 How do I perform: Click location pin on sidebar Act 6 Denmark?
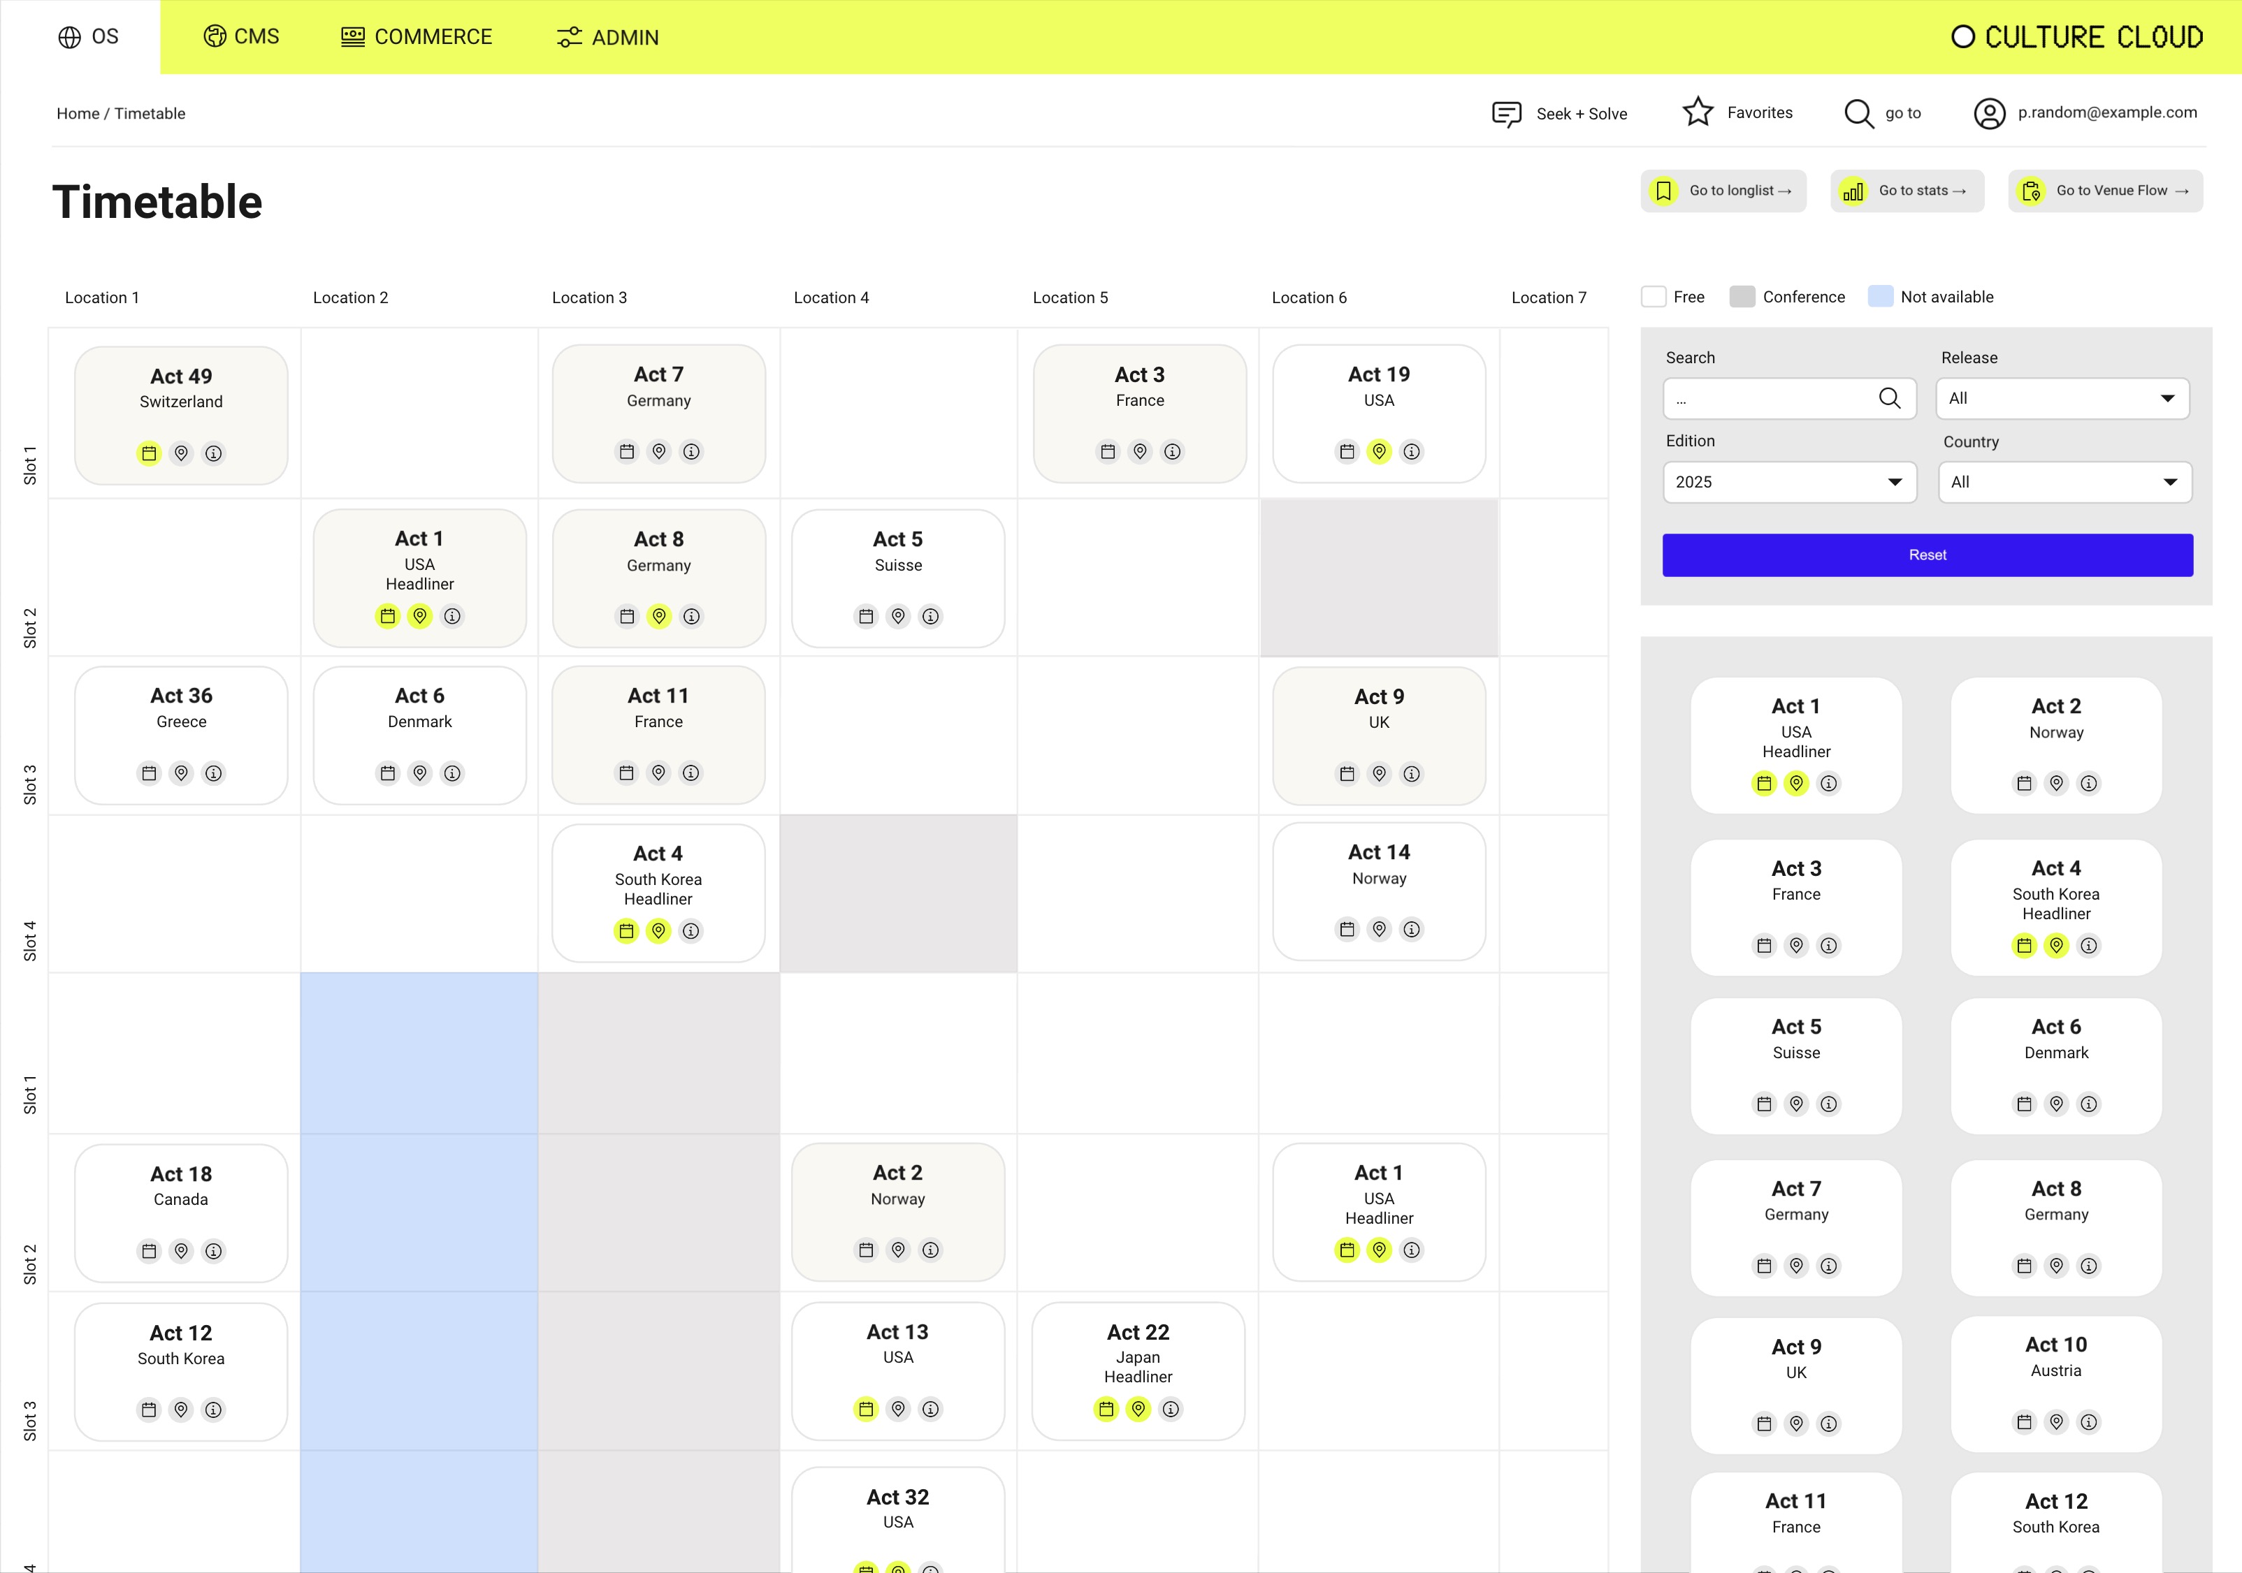click(2057, 1104)
